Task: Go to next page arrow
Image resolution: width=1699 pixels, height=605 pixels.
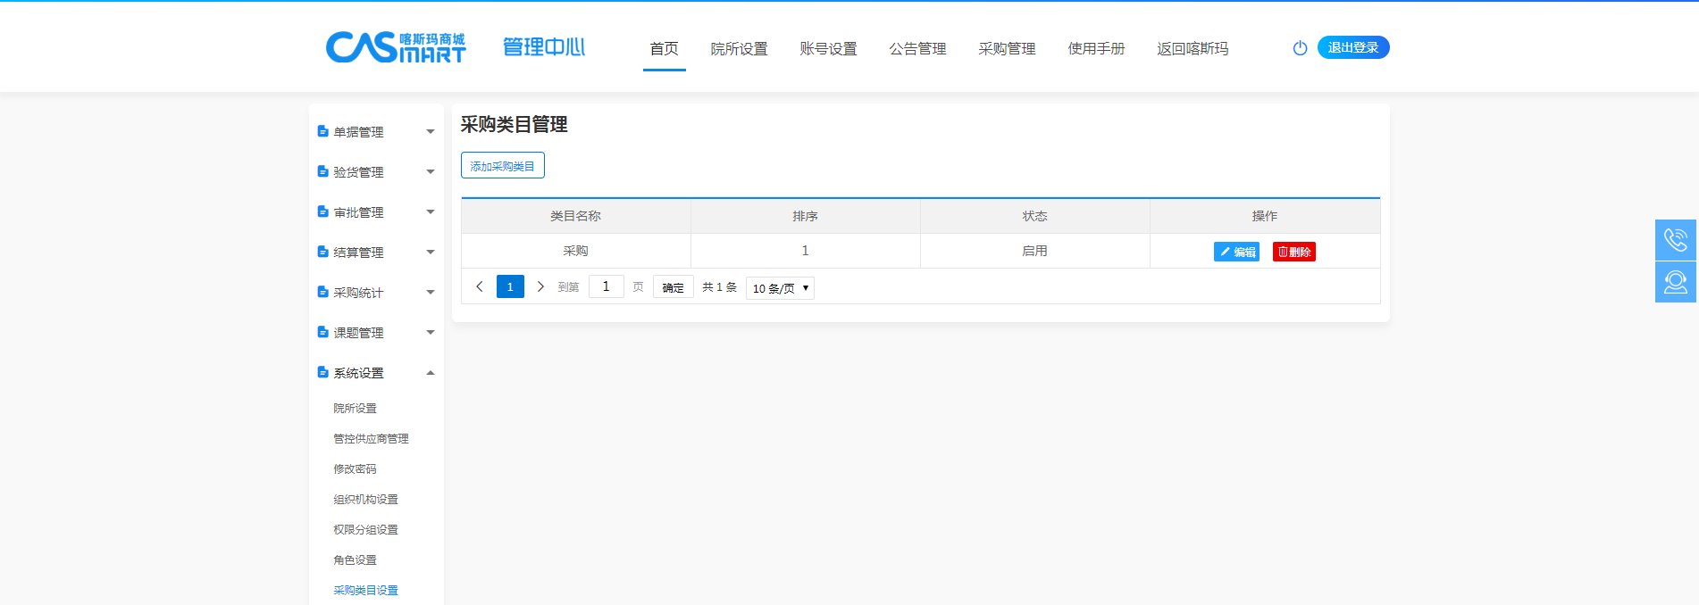Action: pos(540,286)
